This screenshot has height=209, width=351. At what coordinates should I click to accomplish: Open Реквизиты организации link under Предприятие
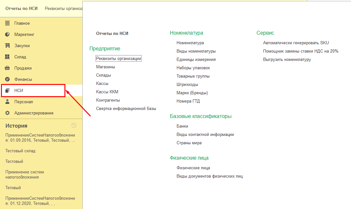119,58
